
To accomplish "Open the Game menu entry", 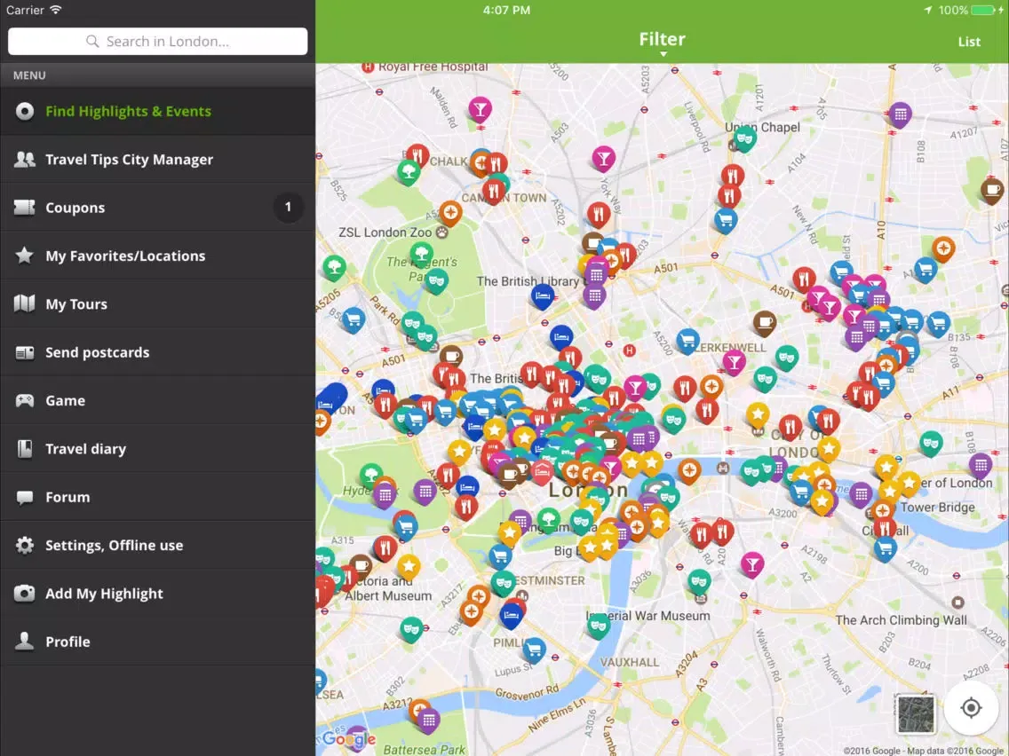I will click(x=158, y=400).
